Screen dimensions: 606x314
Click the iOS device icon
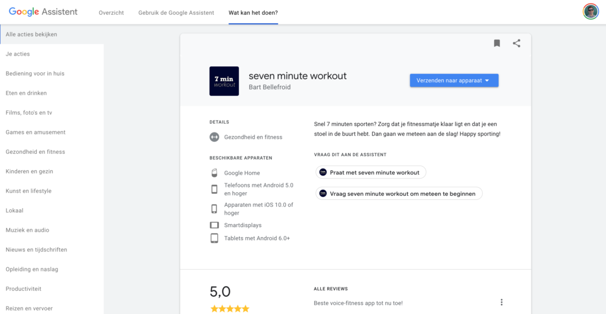pos(214,209)
